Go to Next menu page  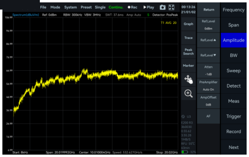pyautogui.click(x=233, y=147)
